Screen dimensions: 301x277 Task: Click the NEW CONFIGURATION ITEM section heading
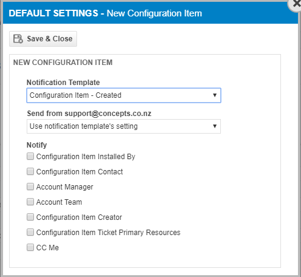click(63, 63)
